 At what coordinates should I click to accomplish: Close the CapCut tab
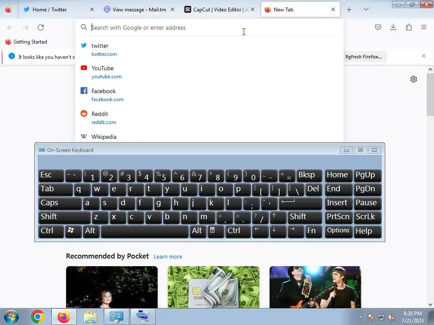click(253, 9)
